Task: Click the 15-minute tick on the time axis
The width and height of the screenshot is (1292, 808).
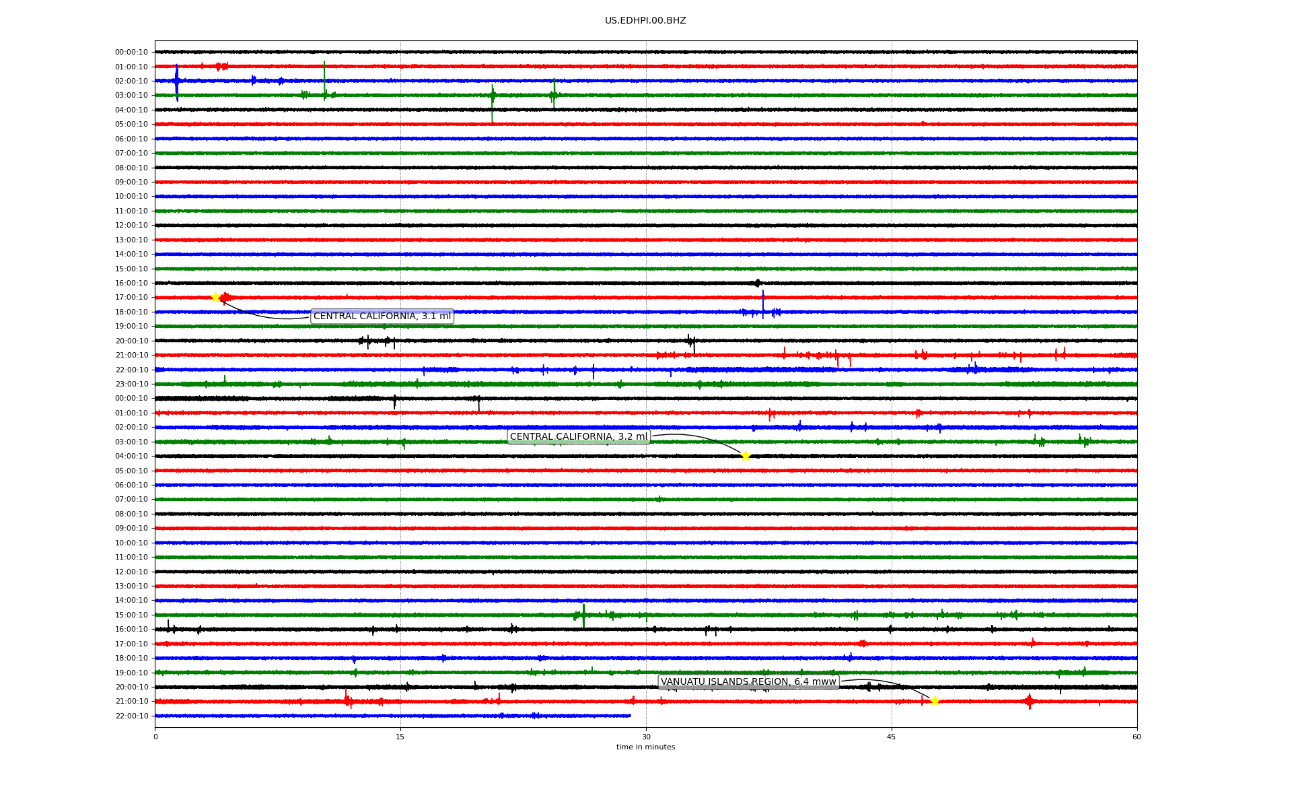Action: [400, 737]
